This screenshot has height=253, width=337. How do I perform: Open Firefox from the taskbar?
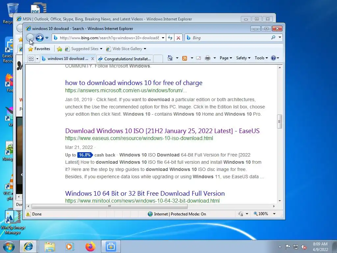[x=90, y=246]
